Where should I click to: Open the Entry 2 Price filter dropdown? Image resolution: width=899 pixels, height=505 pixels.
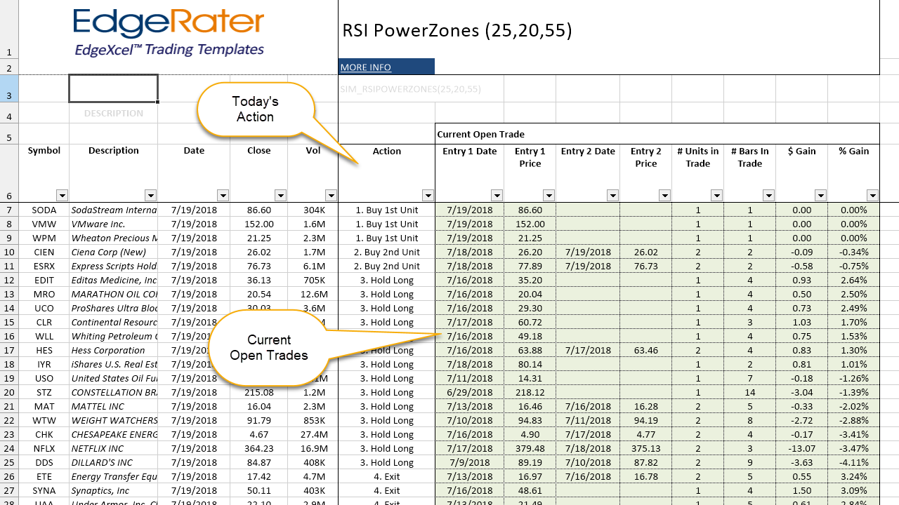665,196
